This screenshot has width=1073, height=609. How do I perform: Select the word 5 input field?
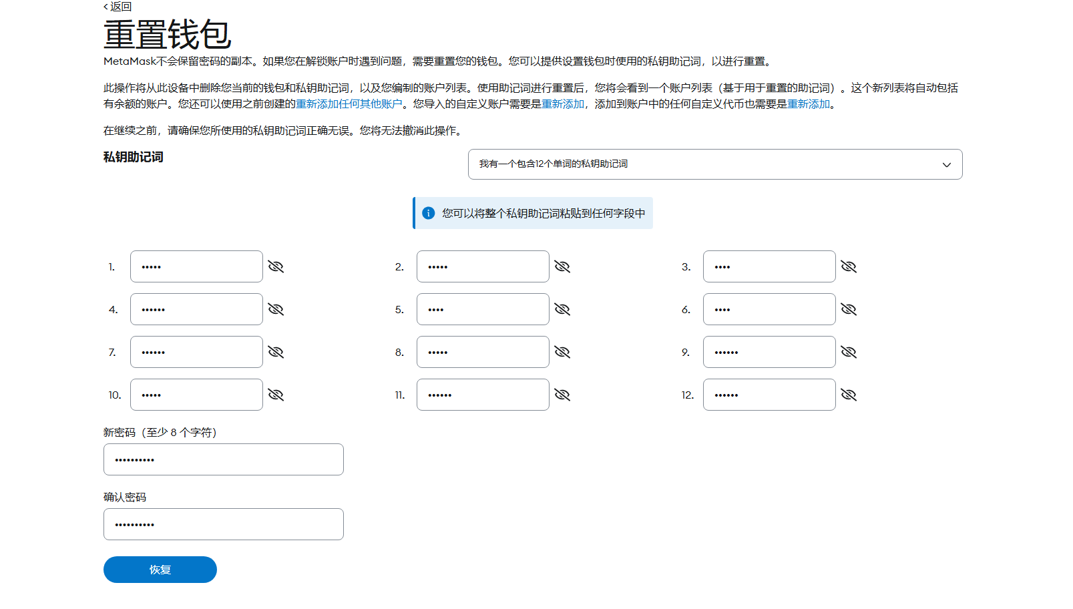click(x=483, y=309)
